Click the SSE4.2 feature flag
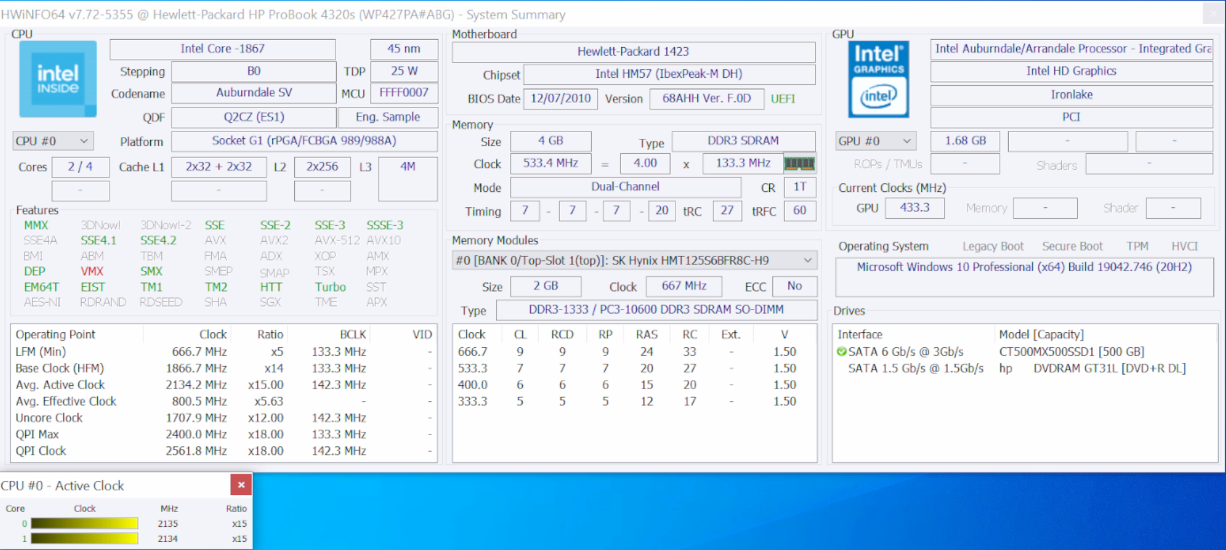The image size is (1226, 550). (x=158, y=240)
